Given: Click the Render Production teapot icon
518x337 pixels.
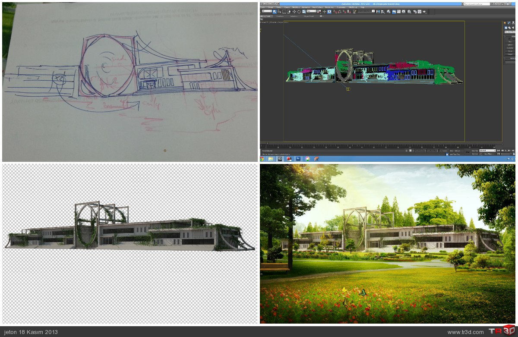Looking at the screenshot, I should (424, 11).
